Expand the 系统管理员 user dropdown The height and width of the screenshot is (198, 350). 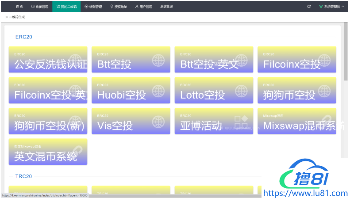pyautogui.click(x=332, y=7)
